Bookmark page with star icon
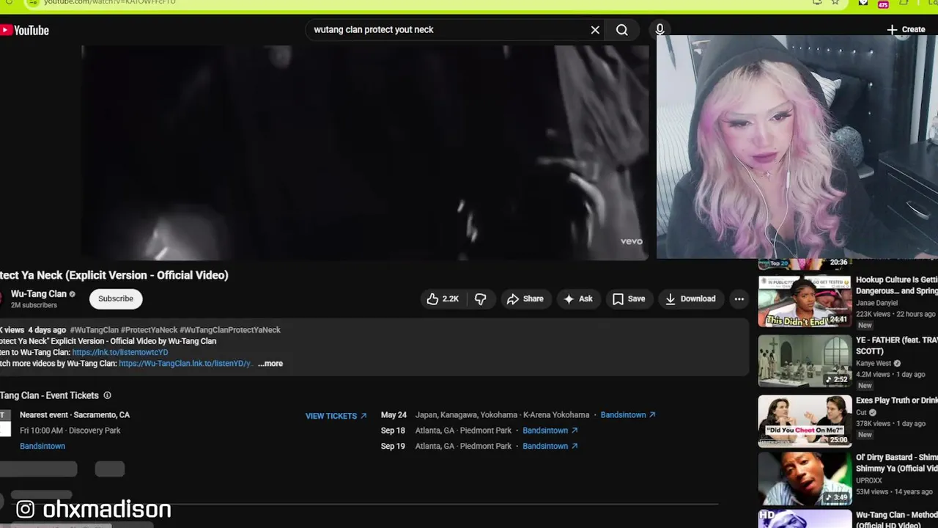The height and width of the screenshot is (528, 938). [835, 2]
